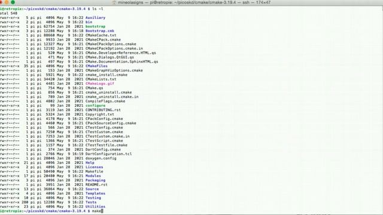
Task: Select the CMake.qs file name
Action: pyautogui.click(x=94, y=88)
